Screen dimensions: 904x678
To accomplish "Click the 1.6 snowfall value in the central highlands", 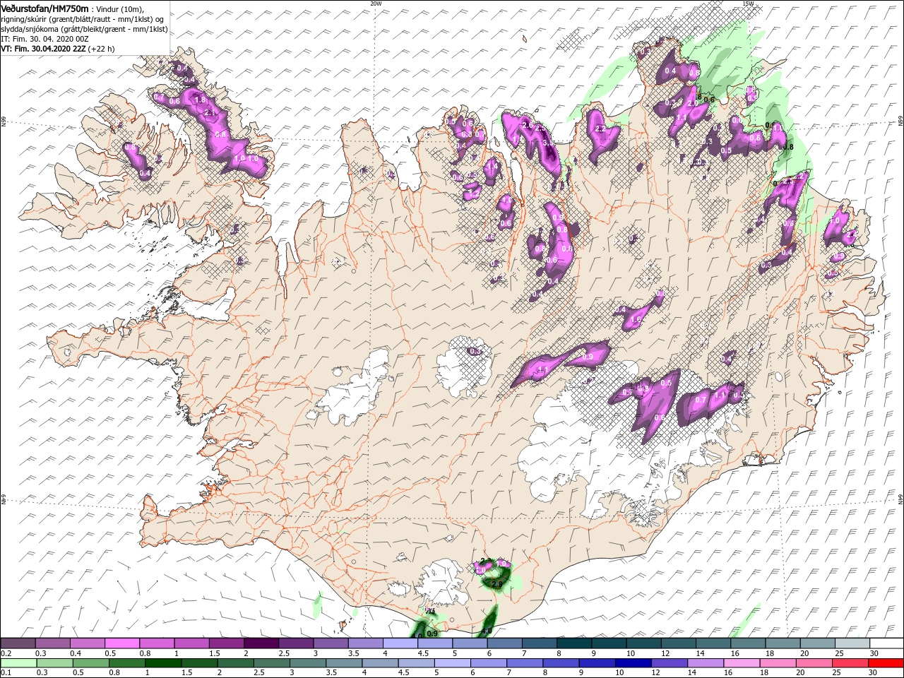I will pyautogui.click(x=635, y=319).
